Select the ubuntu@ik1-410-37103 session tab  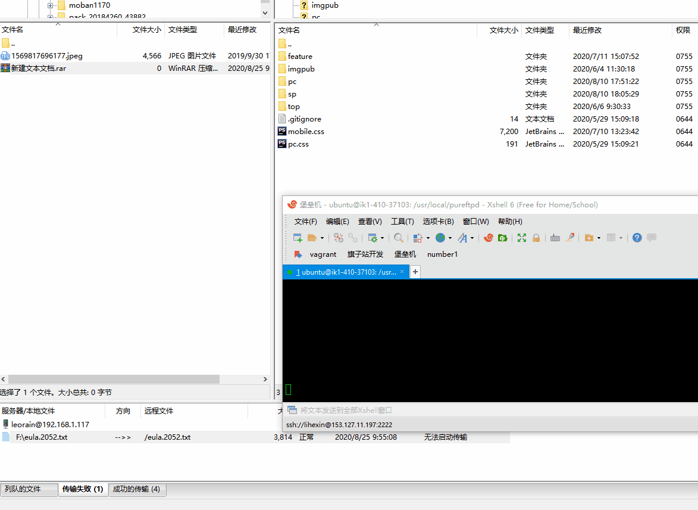(x=346, y=272)
